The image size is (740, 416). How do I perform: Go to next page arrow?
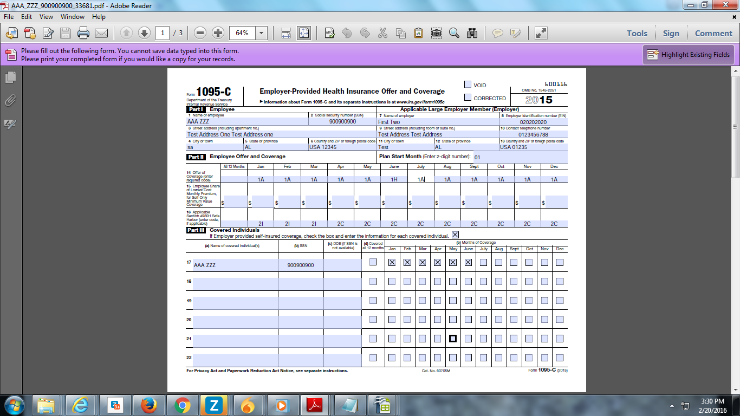pyautogui.click(x=144, y=33)
